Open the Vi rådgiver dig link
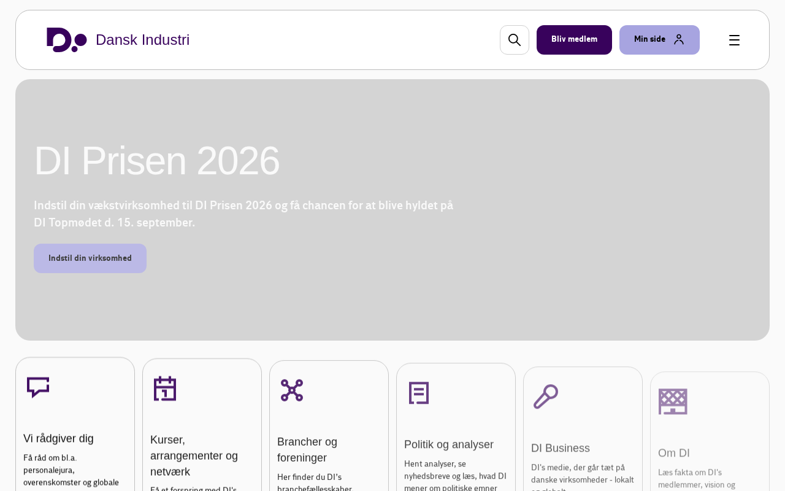The image size is (785, 491). point(58,438)
